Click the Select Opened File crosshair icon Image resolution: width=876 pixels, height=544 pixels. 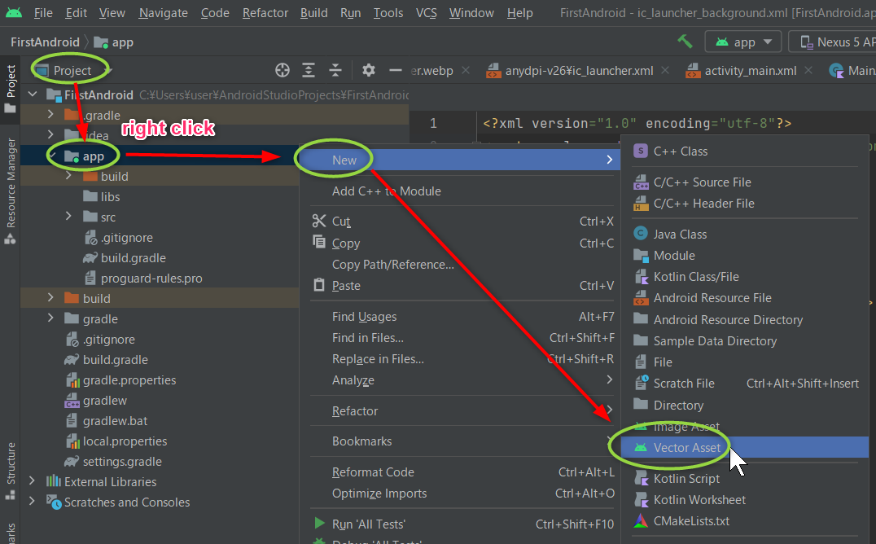coord(283,71)
